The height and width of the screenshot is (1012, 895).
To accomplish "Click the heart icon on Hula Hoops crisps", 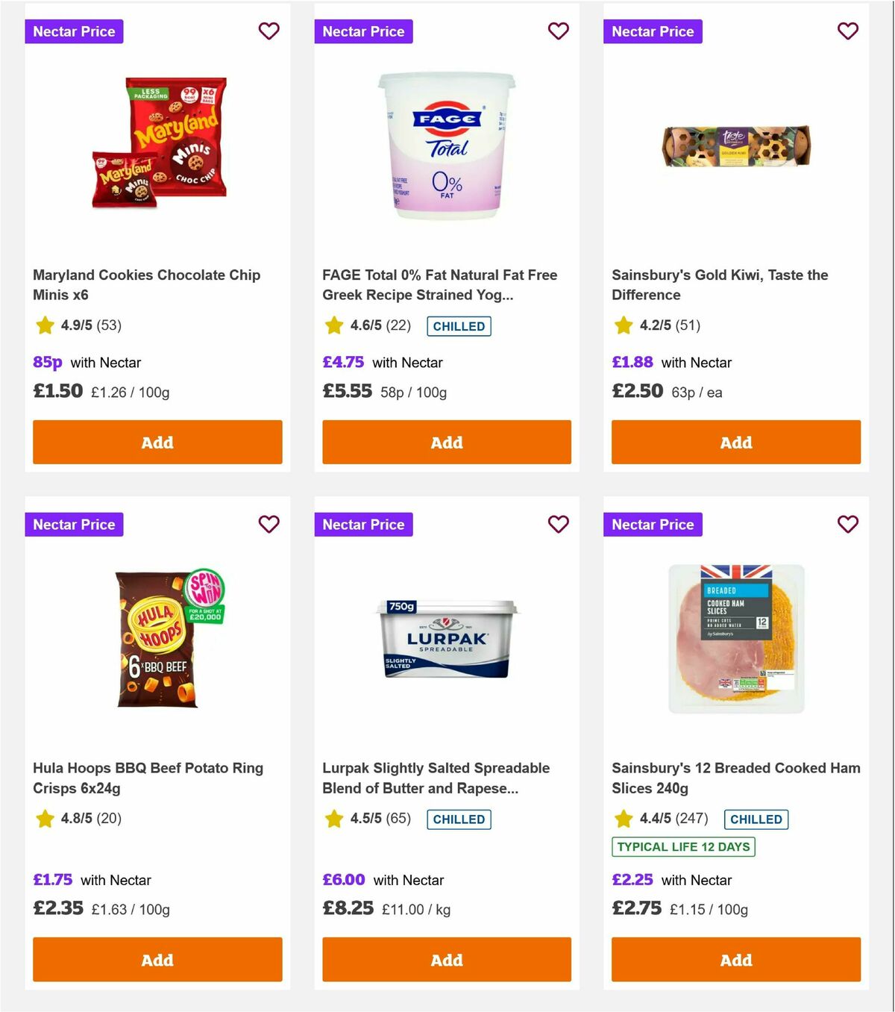I will point(268,525).
